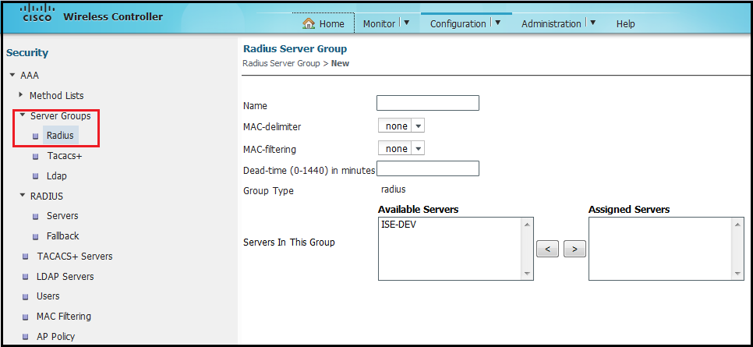Move server to assigned with > button

pyautogui.click(x=574, y=249)
